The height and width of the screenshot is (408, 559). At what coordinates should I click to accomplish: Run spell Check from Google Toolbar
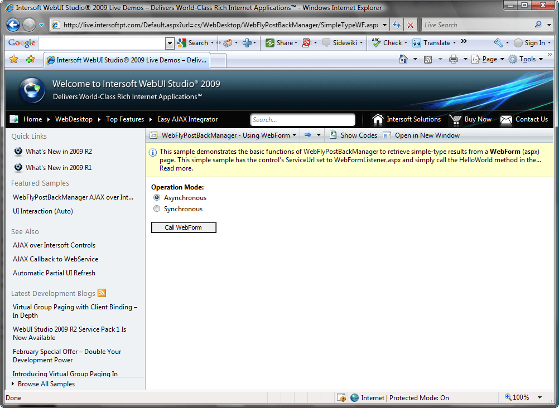(391, 42)
